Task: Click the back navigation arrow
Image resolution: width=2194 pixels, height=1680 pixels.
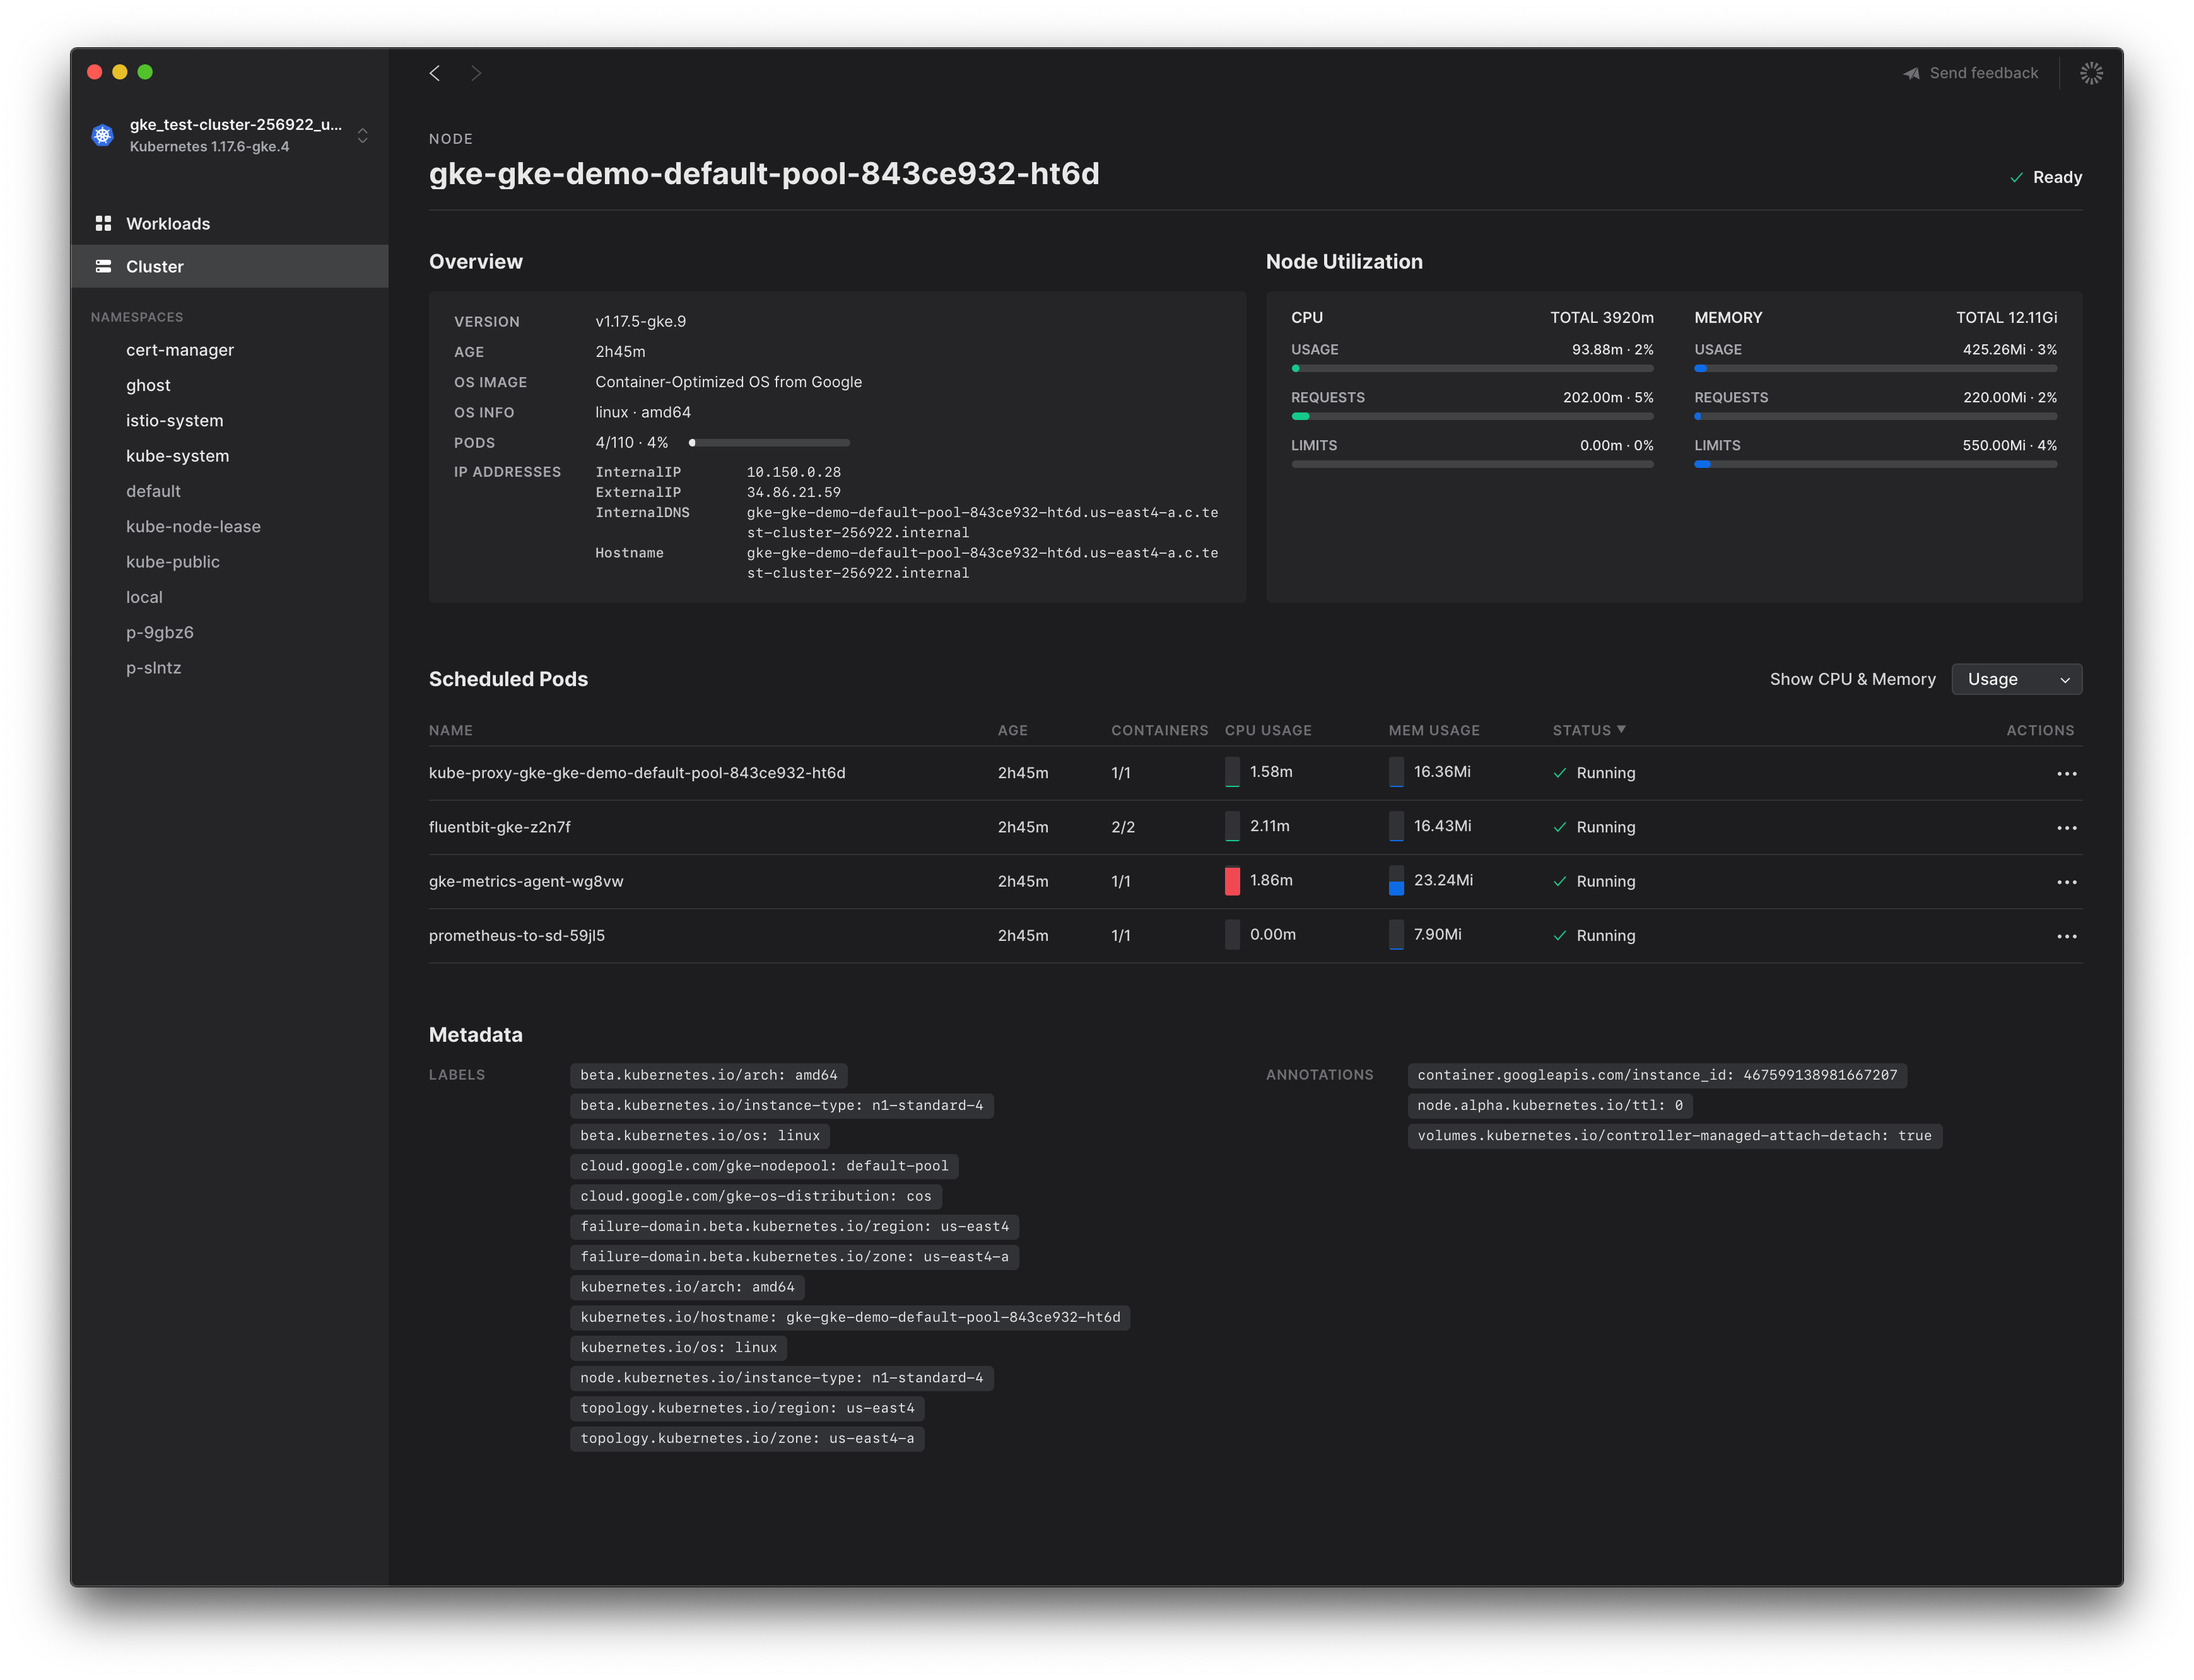Action: point(435,73)
